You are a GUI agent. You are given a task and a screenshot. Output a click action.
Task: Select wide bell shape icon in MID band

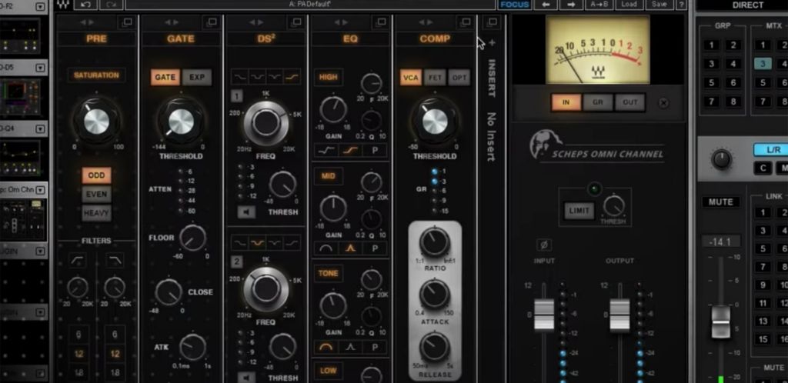click(x=326, y=248)
